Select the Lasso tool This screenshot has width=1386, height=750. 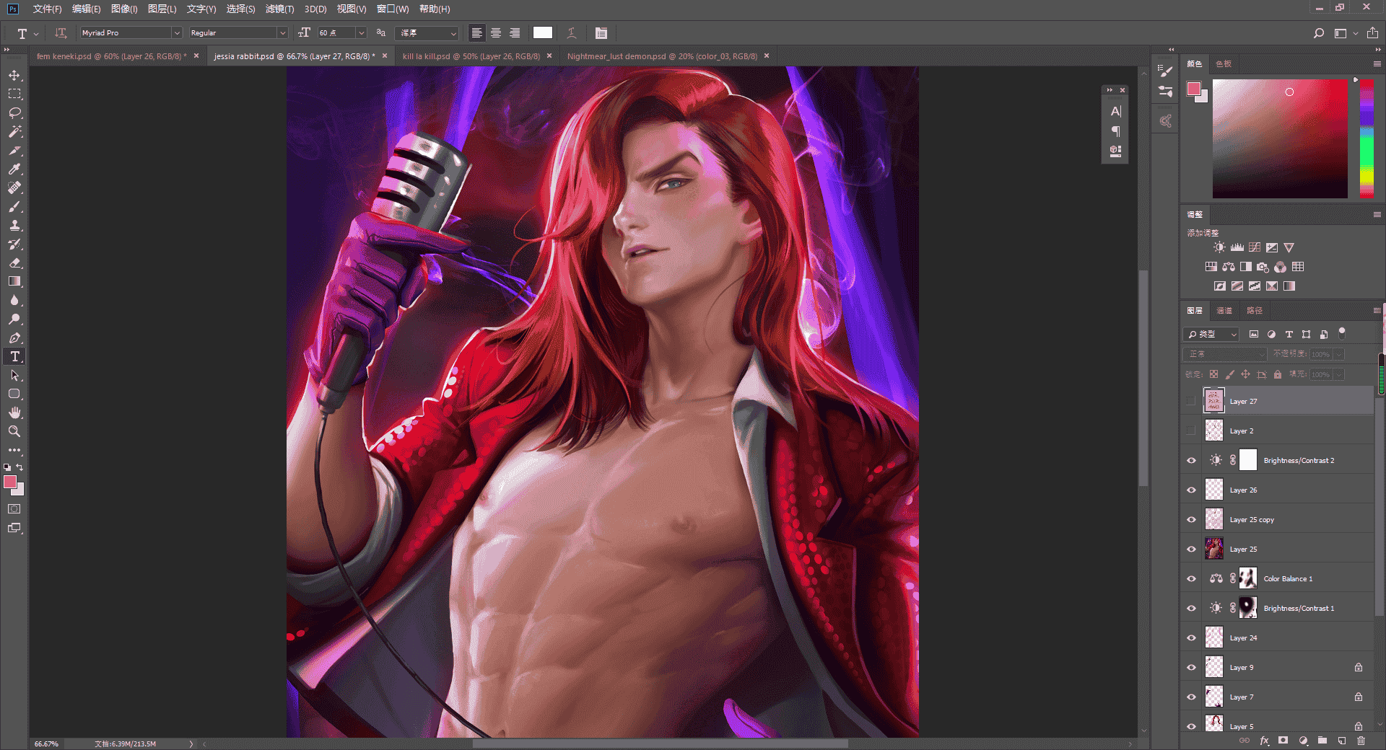pyautogui.click(x=14, y=113)
